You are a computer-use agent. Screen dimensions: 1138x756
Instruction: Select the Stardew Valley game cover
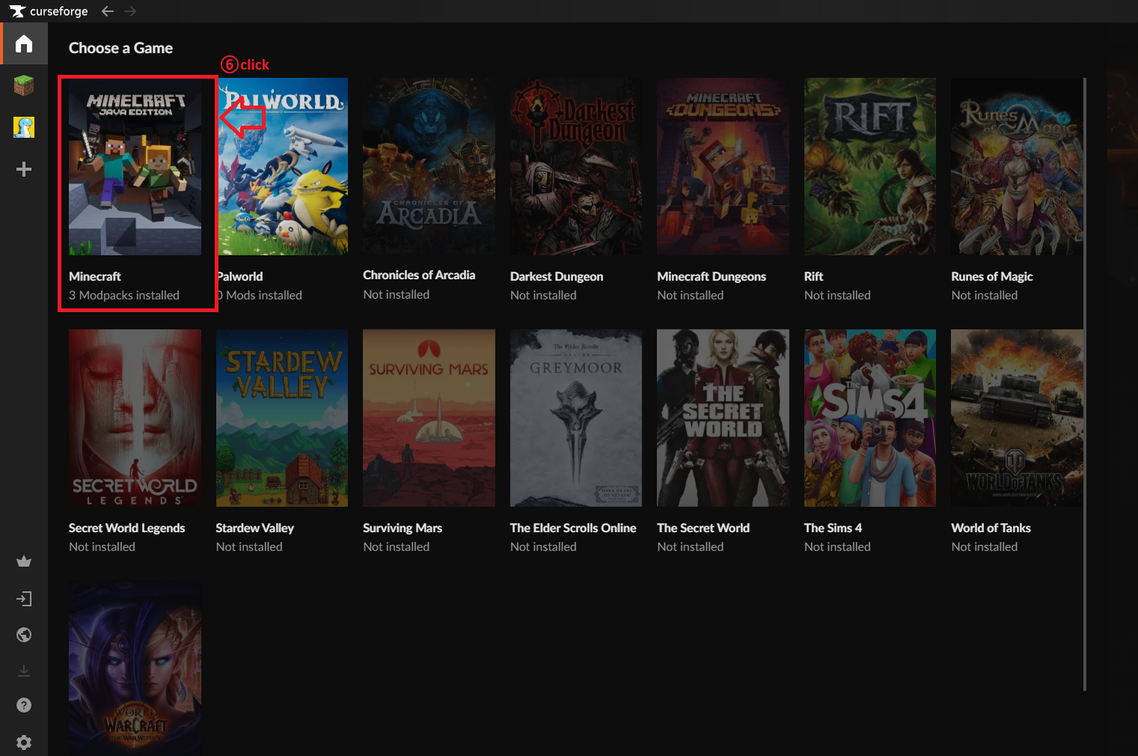coord(282,418)
